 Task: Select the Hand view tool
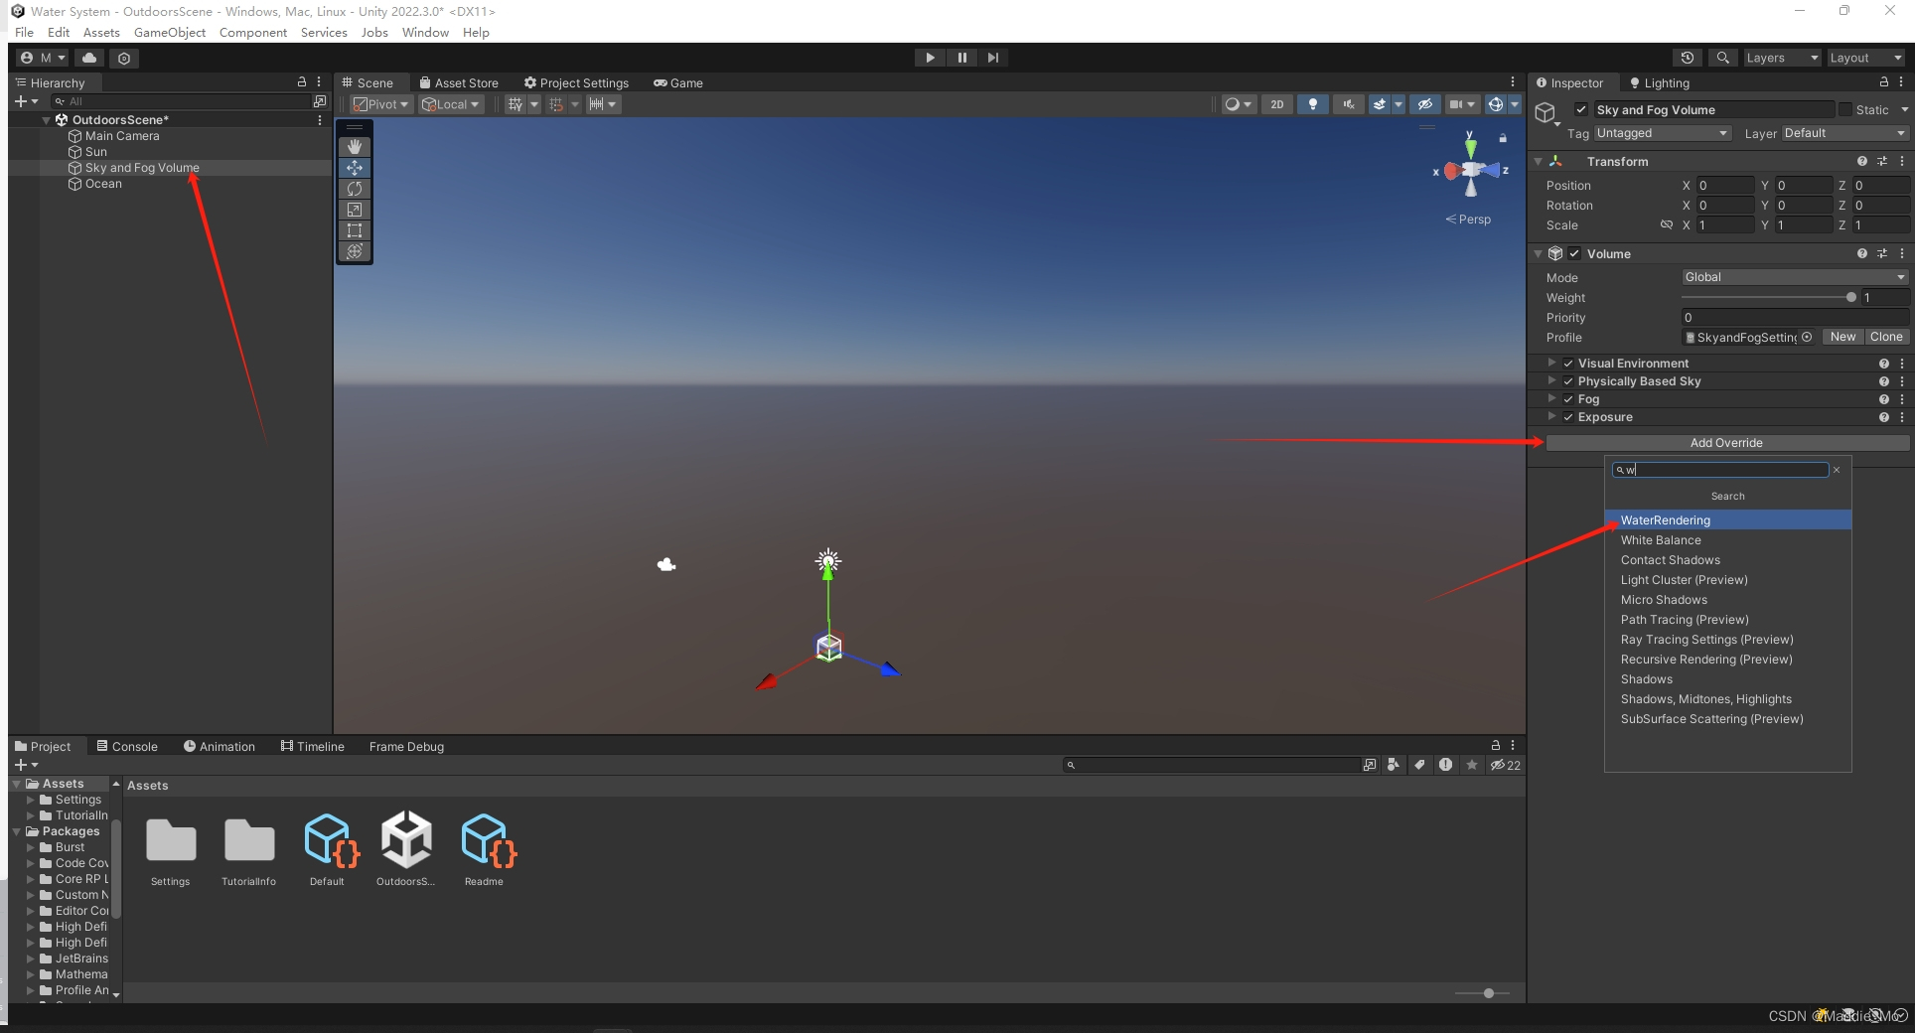pyautogui.click(x=355, y=147)
